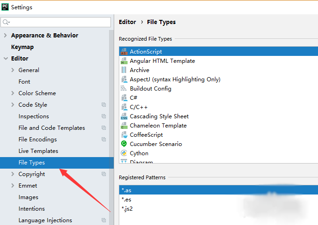Select the Inspections settings page
This screenshot has width=318, height=225.
(x=33, y=116)
